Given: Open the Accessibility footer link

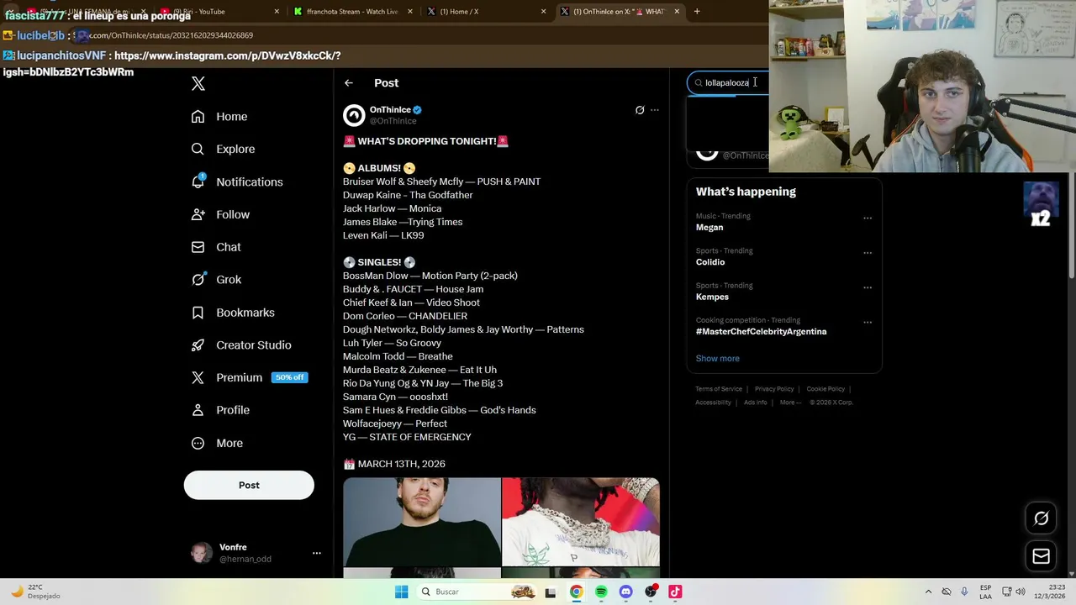Looking at the screenshot, I should [x=713, y=402].
